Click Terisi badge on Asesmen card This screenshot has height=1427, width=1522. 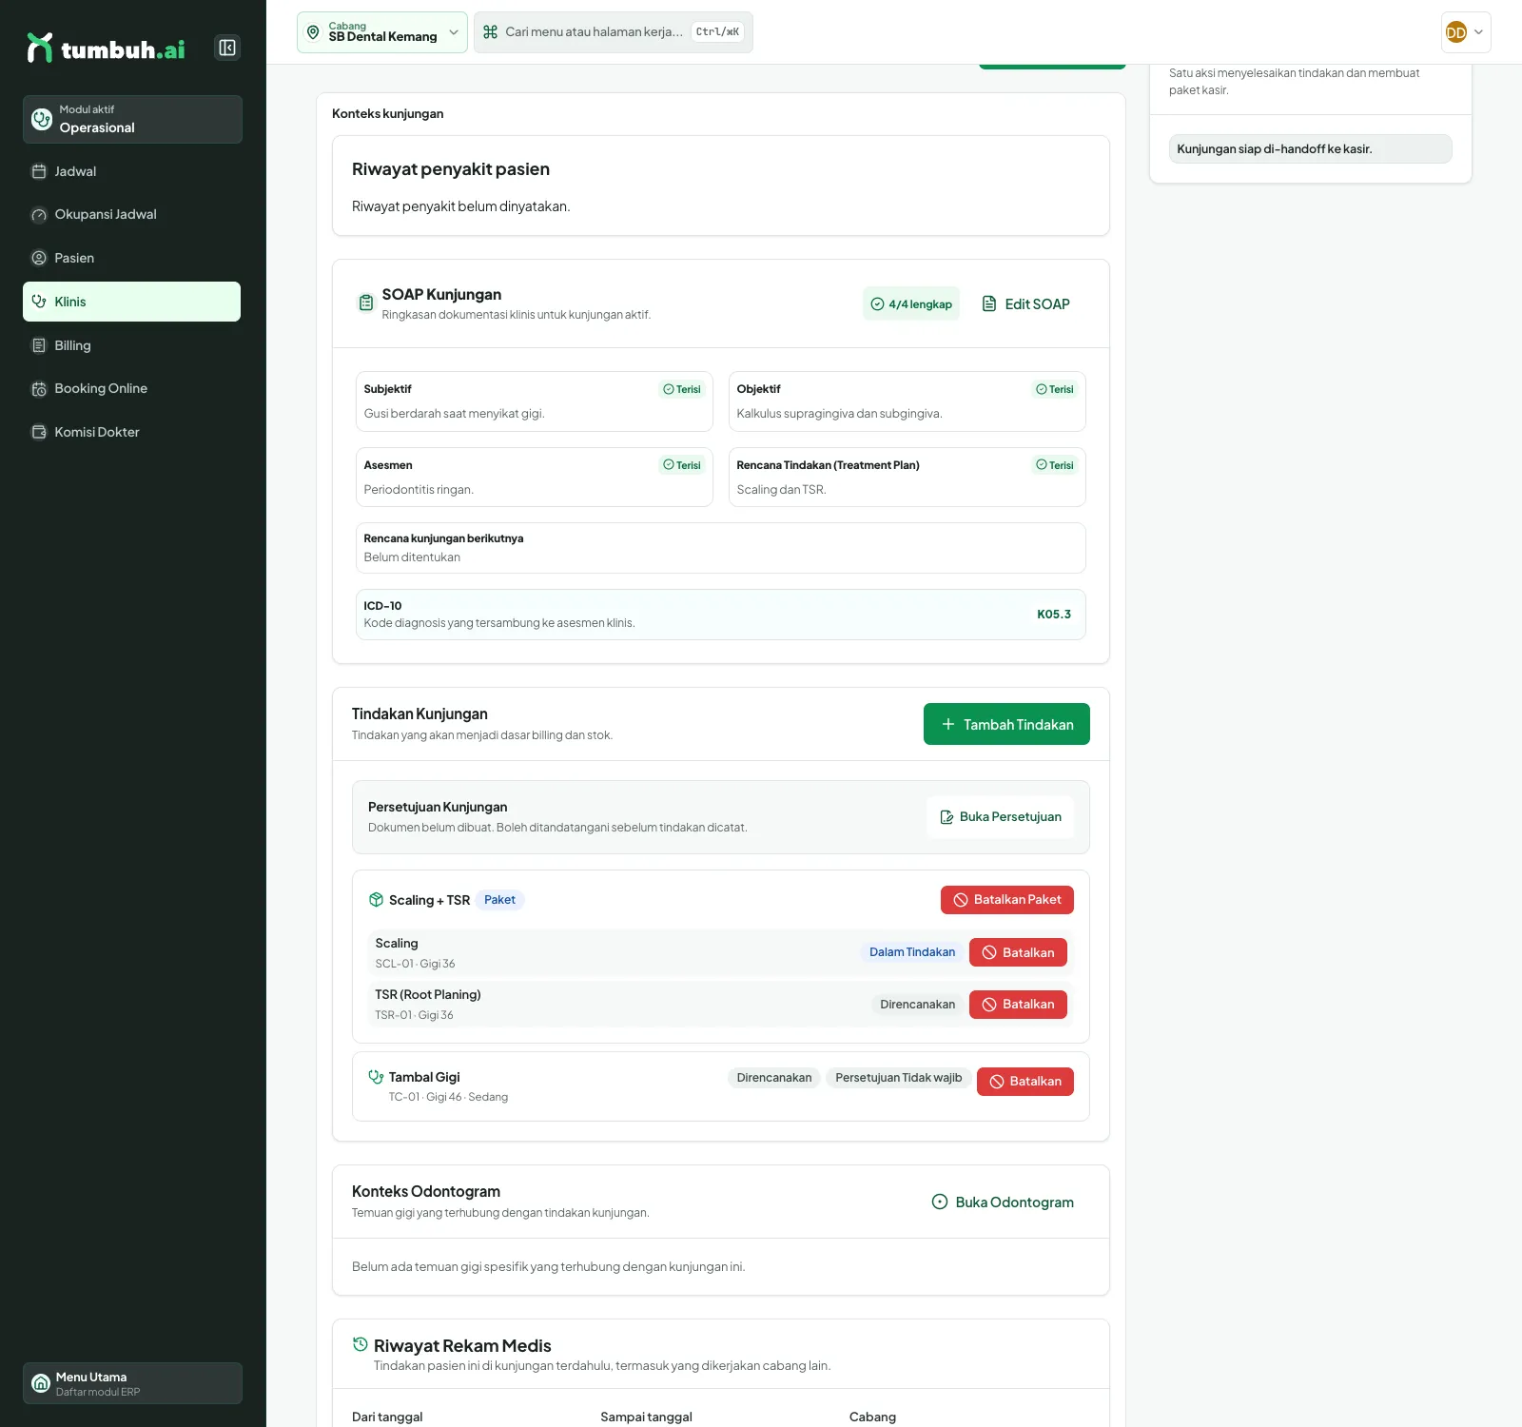682,465
